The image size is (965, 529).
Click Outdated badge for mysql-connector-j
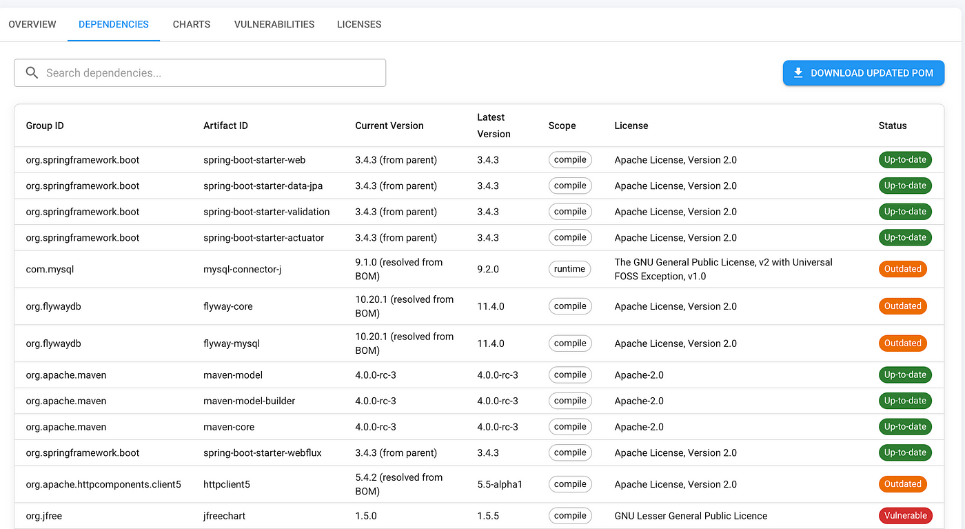click(x=903, y=269)
